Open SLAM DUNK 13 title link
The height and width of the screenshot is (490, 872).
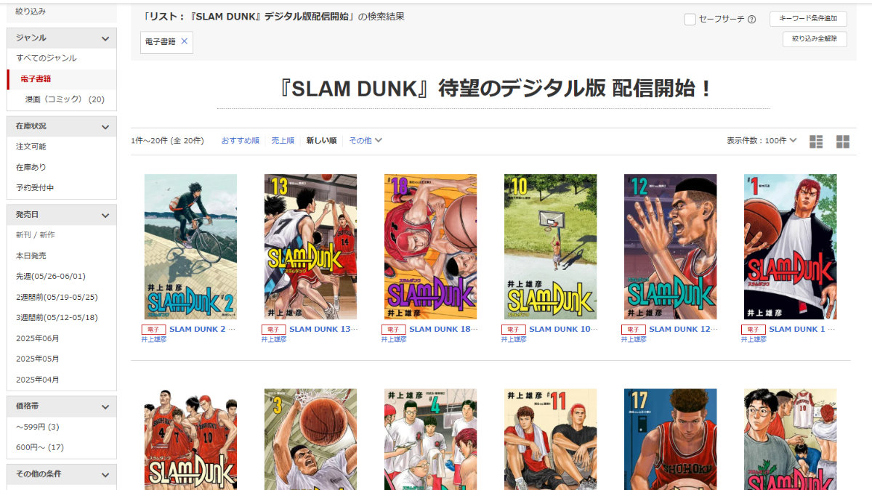[323, 329]
